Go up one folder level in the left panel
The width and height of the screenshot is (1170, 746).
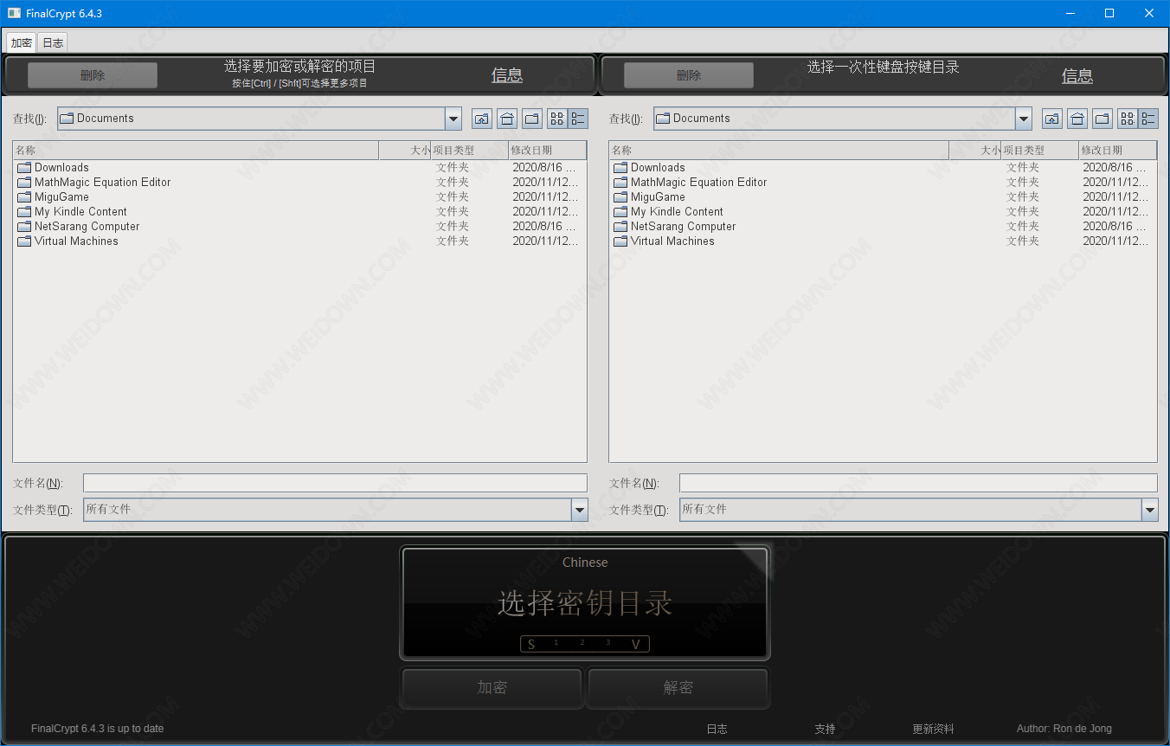482,119
